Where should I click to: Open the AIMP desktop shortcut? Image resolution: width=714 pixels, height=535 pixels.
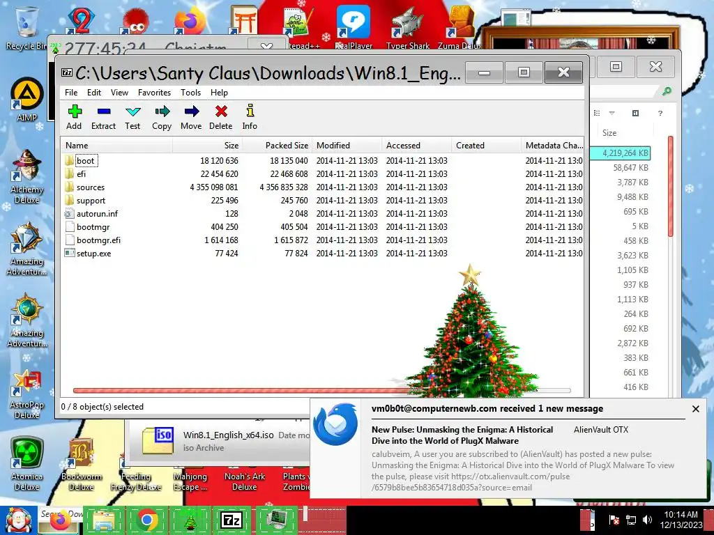(26, 99)
